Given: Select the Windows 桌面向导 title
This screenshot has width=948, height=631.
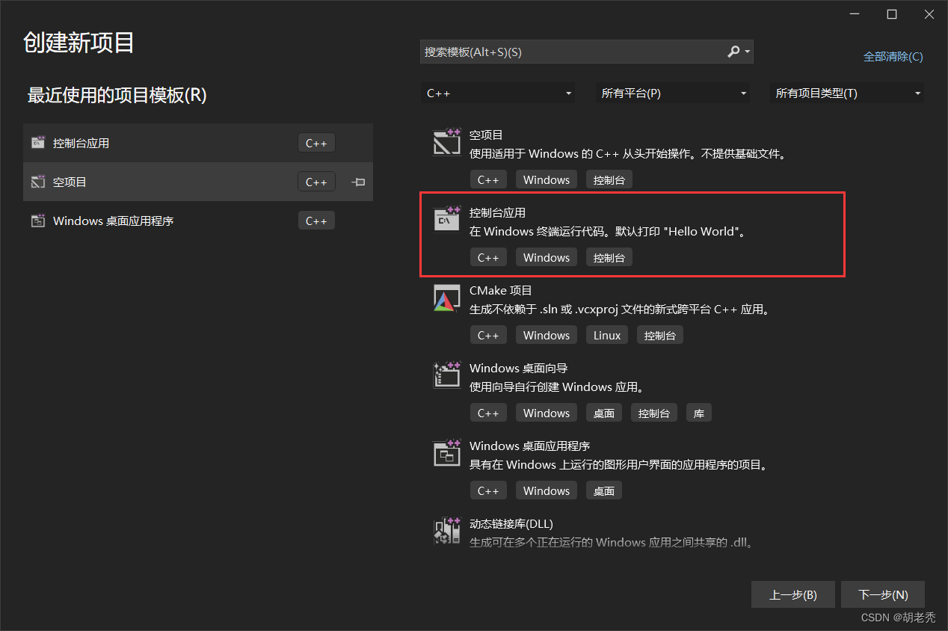Looking at the screenshot, I should [518, 369].
